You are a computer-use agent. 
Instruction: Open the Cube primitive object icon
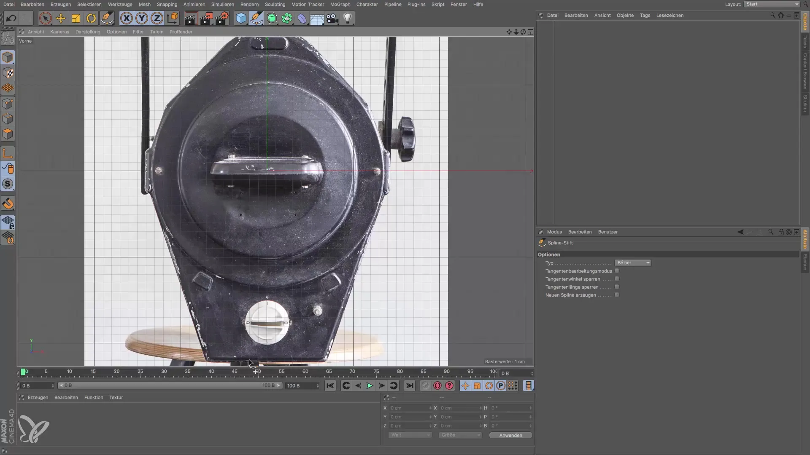[x=241, y=19]
